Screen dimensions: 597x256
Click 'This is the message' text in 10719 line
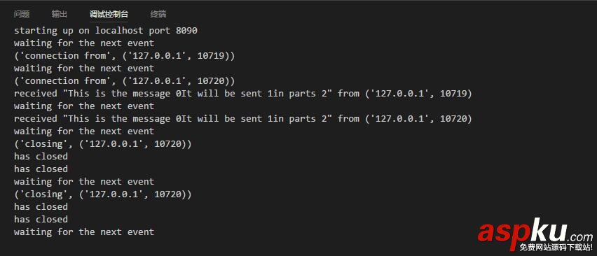pos(119,94)
